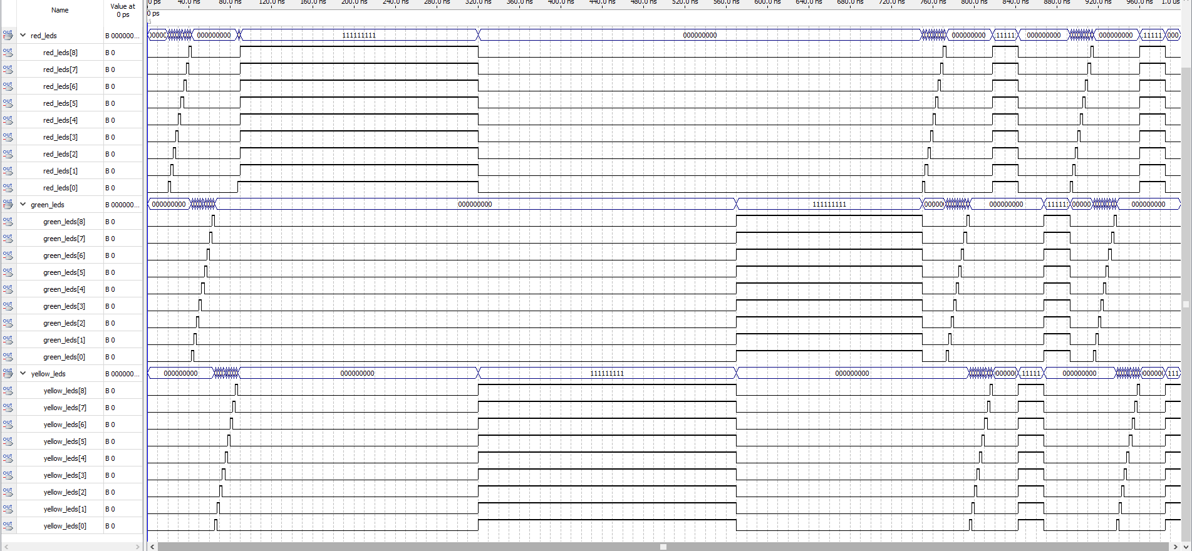Click the output pin icon of green_leds[8]
Screen dimensions: 1192x551
point(8,221)
